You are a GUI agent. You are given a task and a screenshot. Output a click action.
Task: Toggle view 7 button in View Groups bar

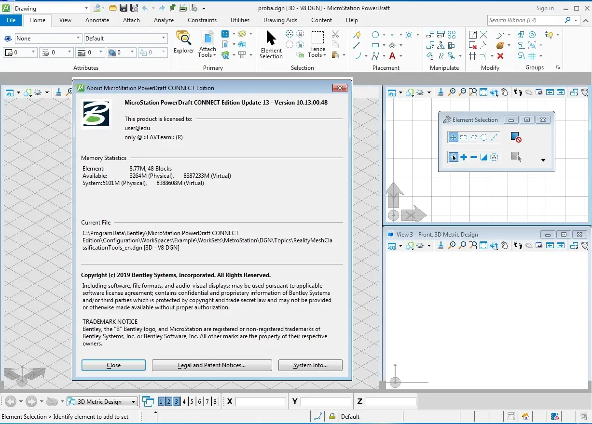[x=207, y=401]
